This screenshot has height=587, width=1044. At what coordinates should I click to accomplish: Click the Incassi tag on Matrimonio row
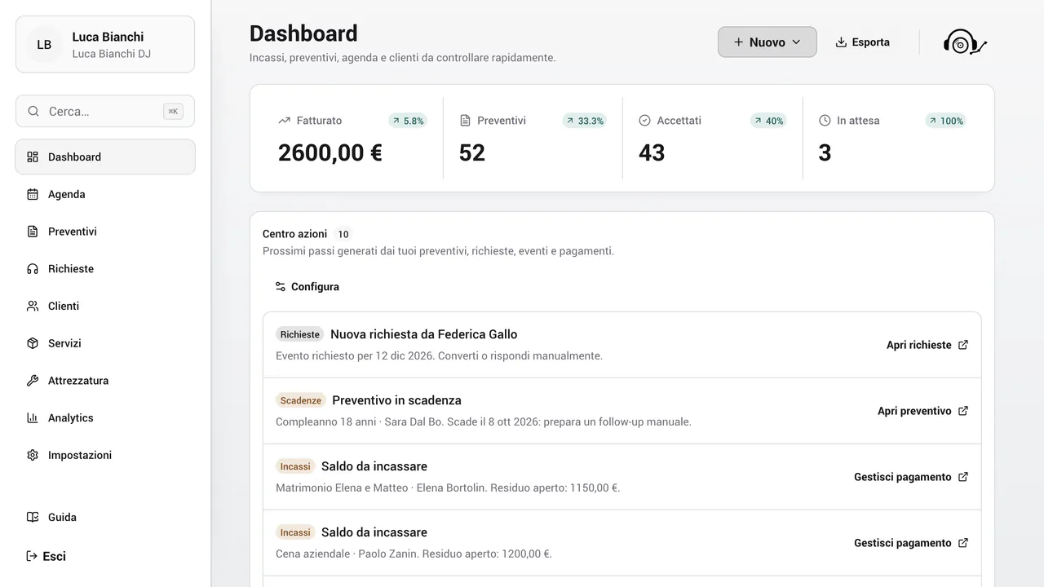click(295, 466)
